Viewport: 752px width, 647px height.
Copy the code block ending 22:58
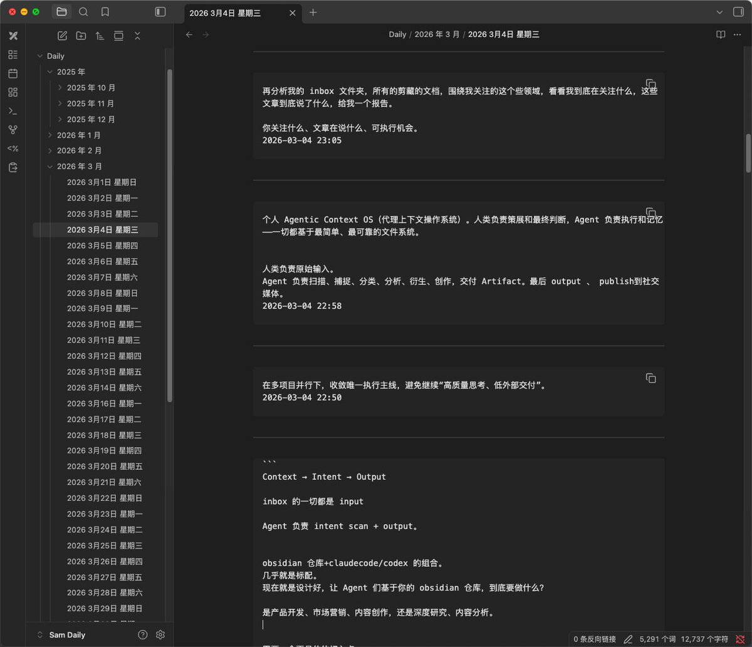tap(651, 213)
